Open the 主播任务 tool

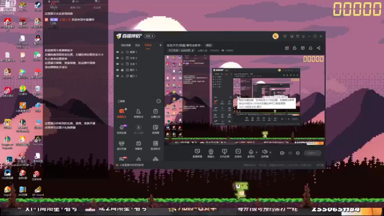click(x=155, y=113)
